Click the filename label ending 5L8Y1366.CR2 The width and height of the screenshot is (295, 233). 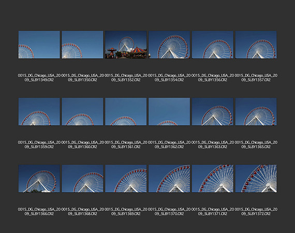pyautogui.click(x=39, y=212)
